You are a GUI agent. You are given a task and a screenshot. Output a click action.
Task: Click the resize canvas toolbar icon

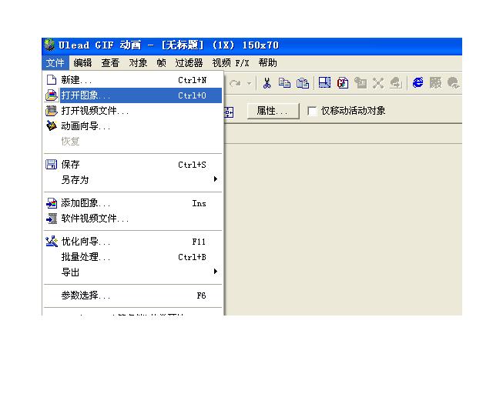(324, 83)
